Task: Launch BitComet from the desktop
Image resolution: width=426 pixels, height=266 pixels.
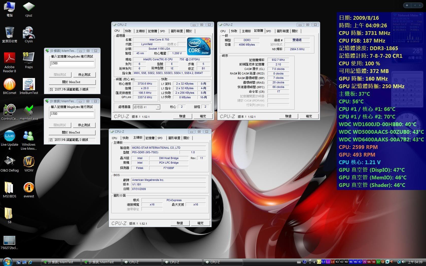Action: tap(9, 86)
